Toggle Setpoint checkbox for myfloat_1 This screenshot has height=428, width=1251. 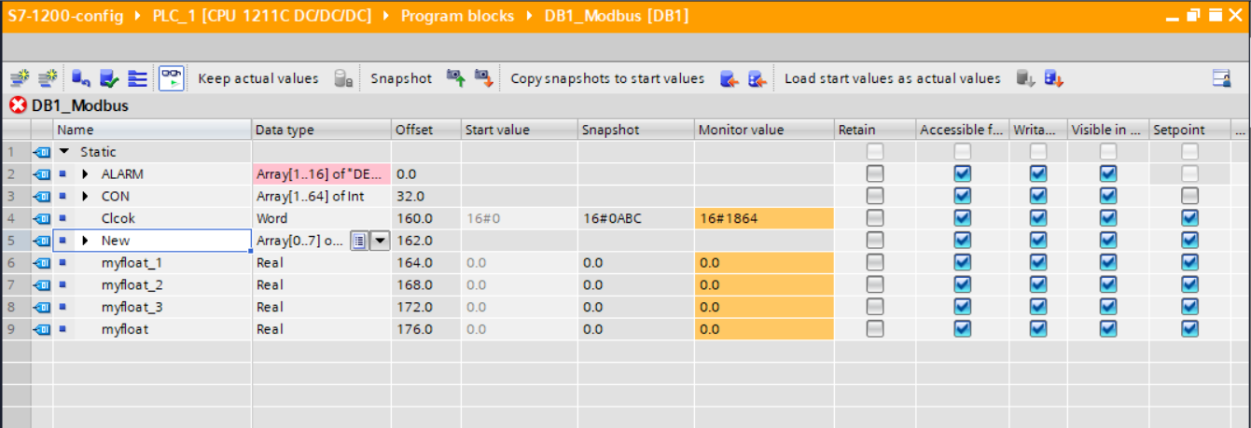point(1189,263)
